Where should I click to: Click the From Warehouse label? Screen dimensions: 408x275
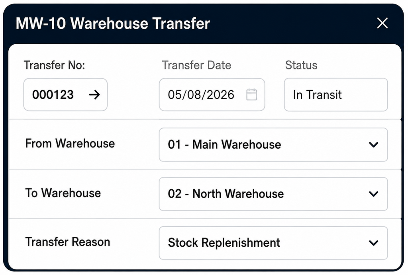click(70, 143)
